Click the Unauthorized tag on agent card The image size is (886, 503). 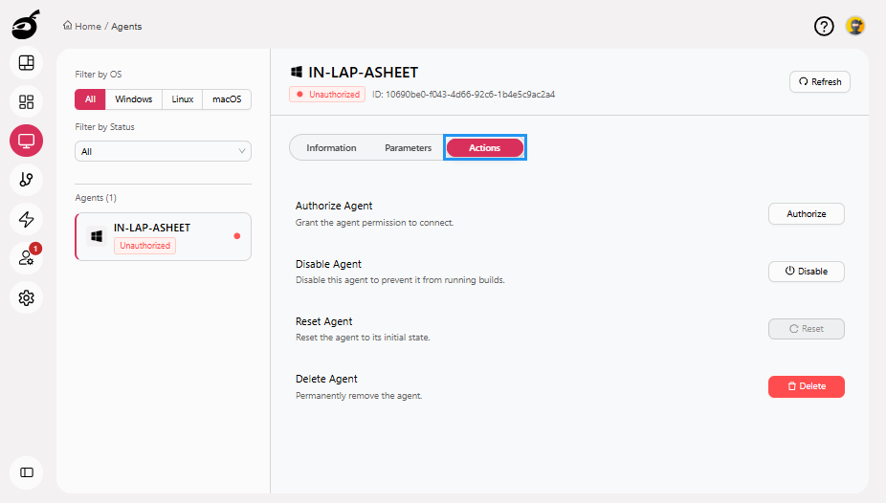(144, 246)
